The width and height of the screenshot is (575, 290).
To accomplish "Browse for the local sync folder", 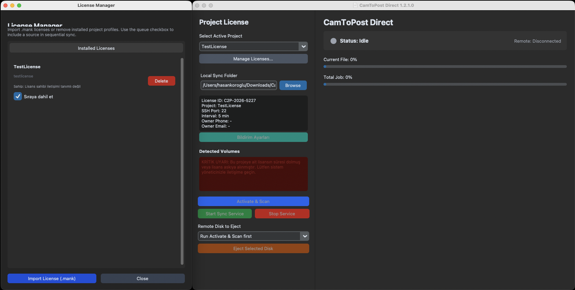I will [x=293, y=85].
